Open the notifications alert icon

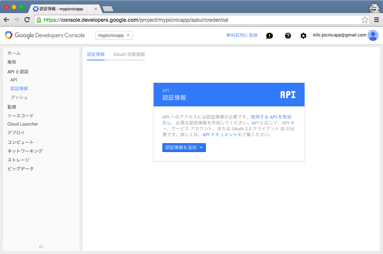click(x=270, y=36)
